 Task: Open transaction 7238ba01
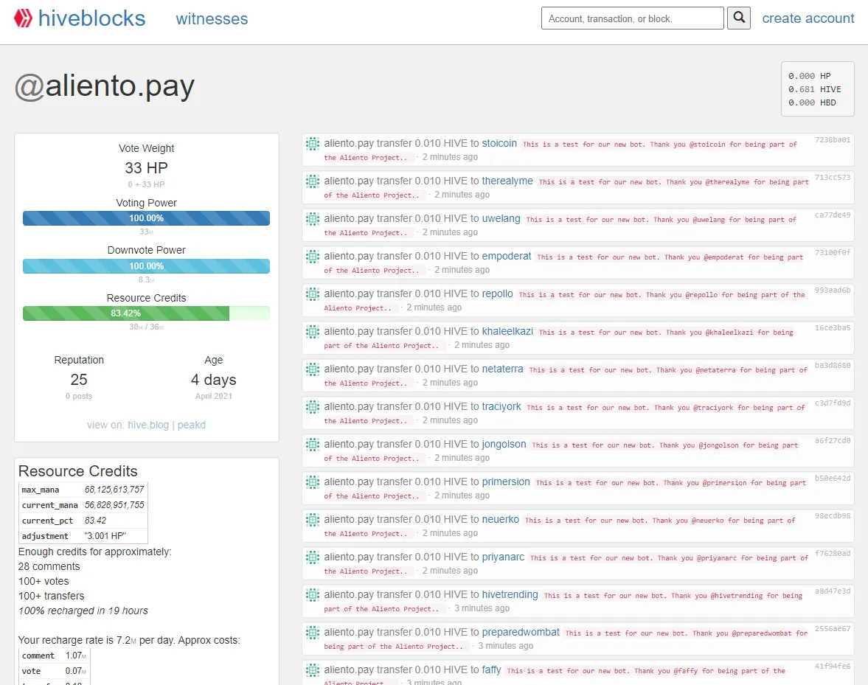pyautogui.click(x=833, y=140)
